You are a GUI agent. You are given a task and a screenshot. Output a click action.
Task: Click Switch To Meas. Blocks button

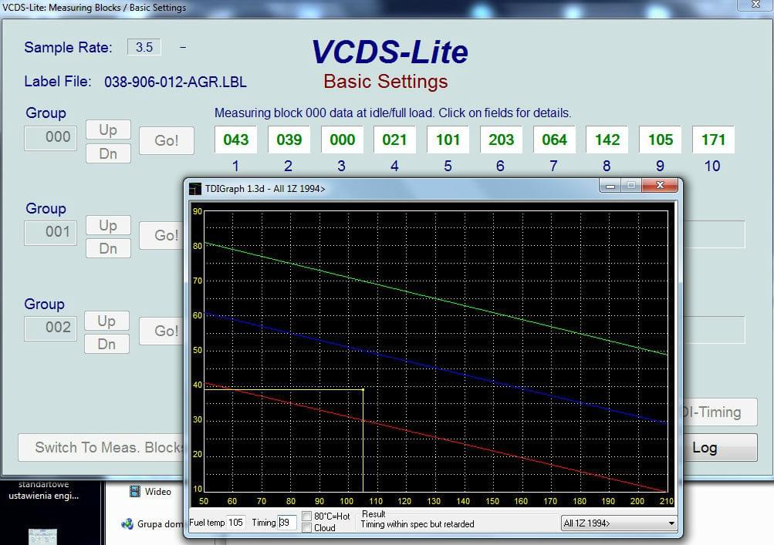101,447
